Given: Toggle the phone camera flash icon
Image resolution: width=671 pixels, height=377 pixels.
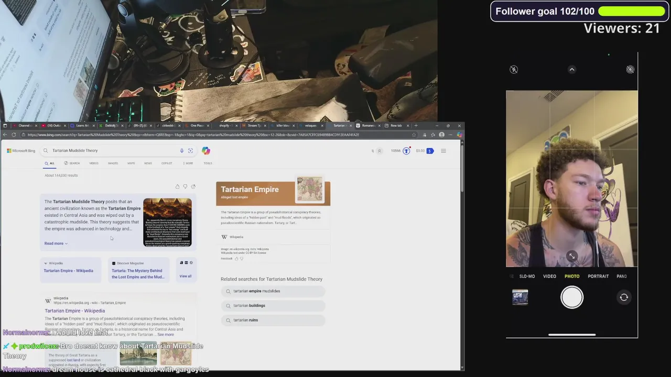Looking at the screenshot, I should 514,70.
